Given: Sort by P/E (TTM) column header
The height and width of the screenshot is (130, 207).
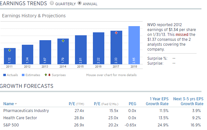Looking at the screenshot, I should click(76, 104).
